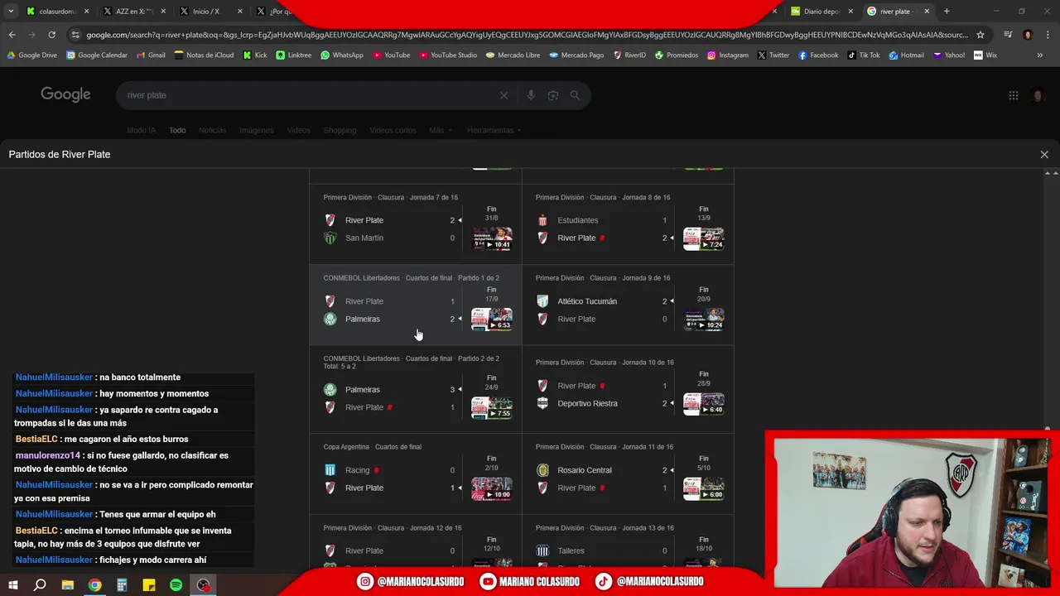
Task: Open the YouTube bookmark
Action: coord(392,55)
